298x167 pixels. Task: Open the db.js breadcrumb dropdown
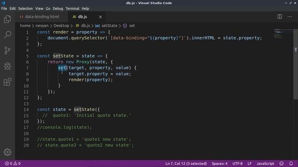pyautogui.click(x=86, y=26)
